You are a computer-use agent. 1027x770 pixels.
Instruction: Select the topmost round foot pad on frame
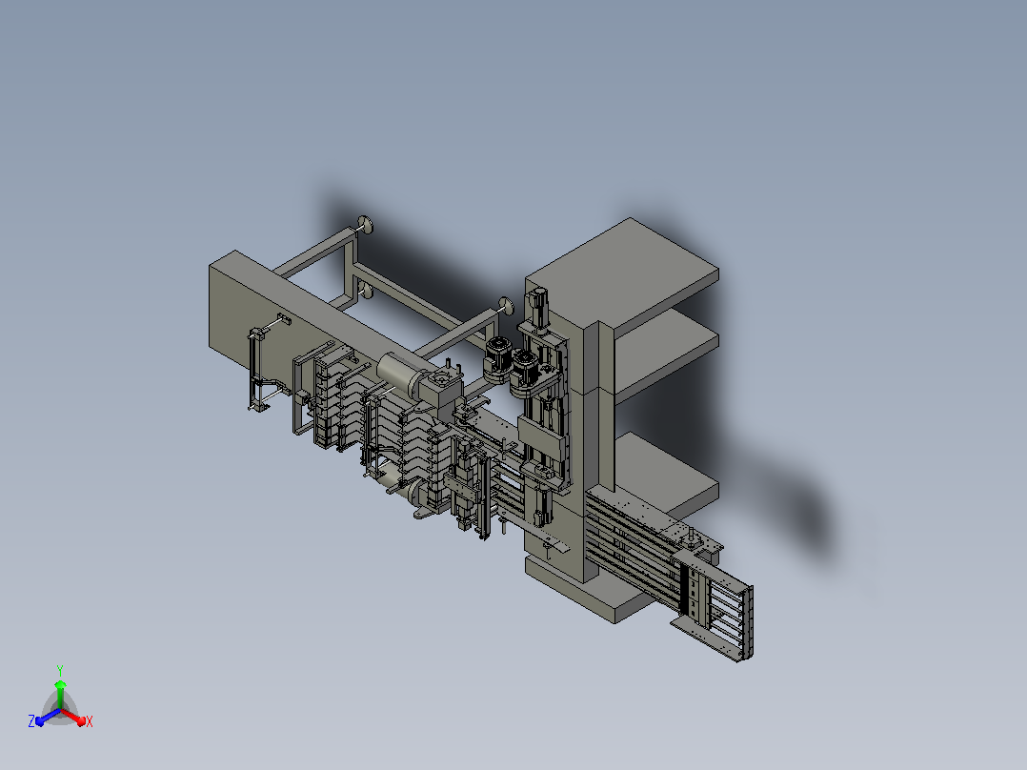pyautogui.click(x=365, y=224)
